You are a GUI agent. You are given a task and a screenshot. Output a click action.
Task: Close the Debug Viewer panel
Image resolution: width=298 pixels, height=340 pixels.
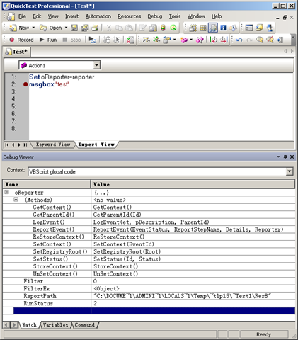pyautogui.click(x=292, y=157)
